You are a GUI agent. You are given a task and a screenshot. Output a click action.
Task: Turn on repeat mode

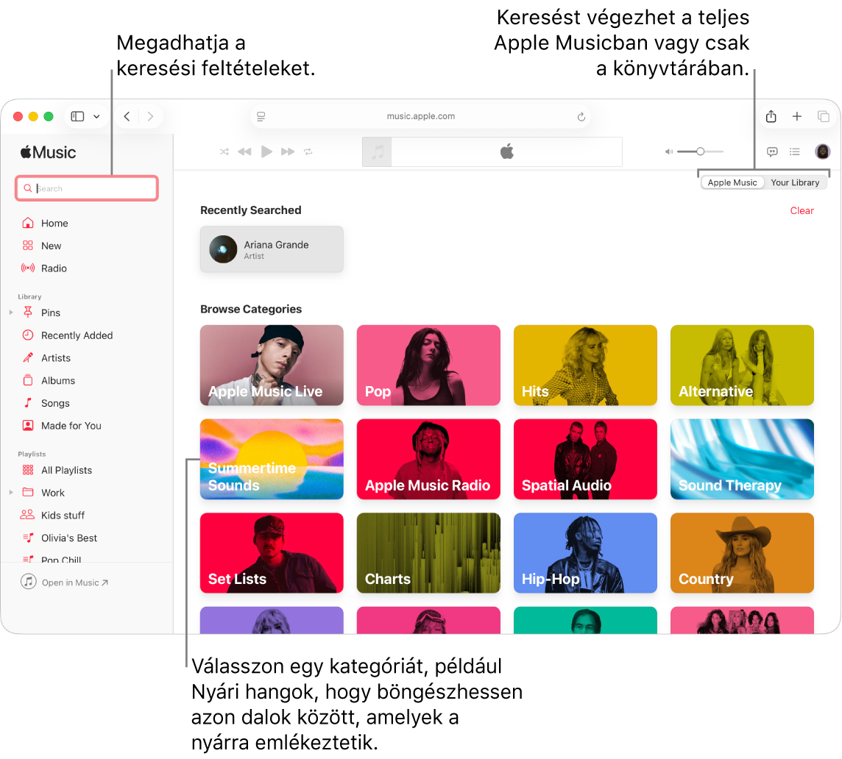click(x=308, y=152)
